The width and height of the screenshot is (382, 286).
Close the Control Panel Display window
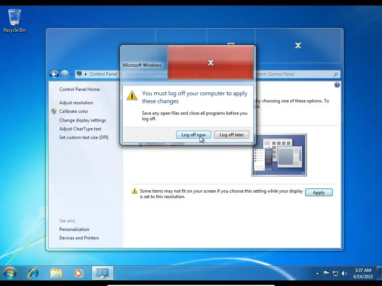tap(298, 45)
